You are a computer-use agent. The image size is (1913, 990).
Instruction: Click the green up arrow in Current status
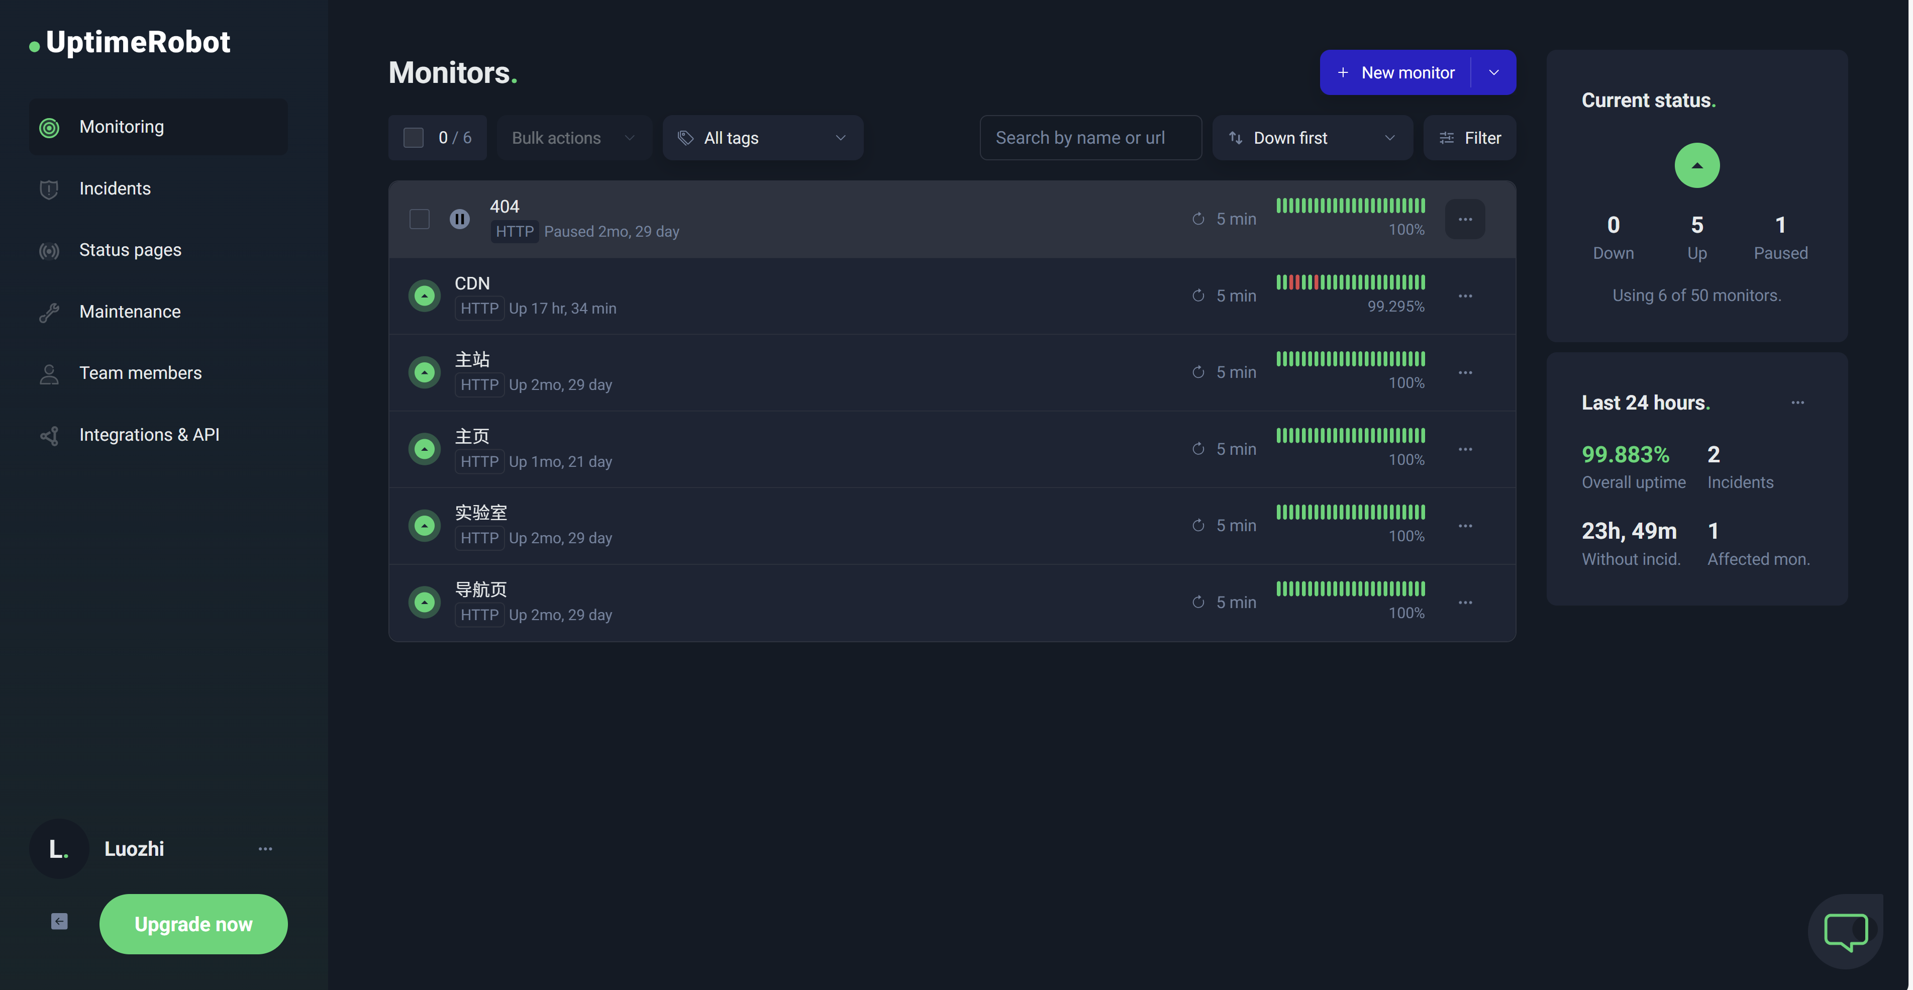tap(1696, 166)
